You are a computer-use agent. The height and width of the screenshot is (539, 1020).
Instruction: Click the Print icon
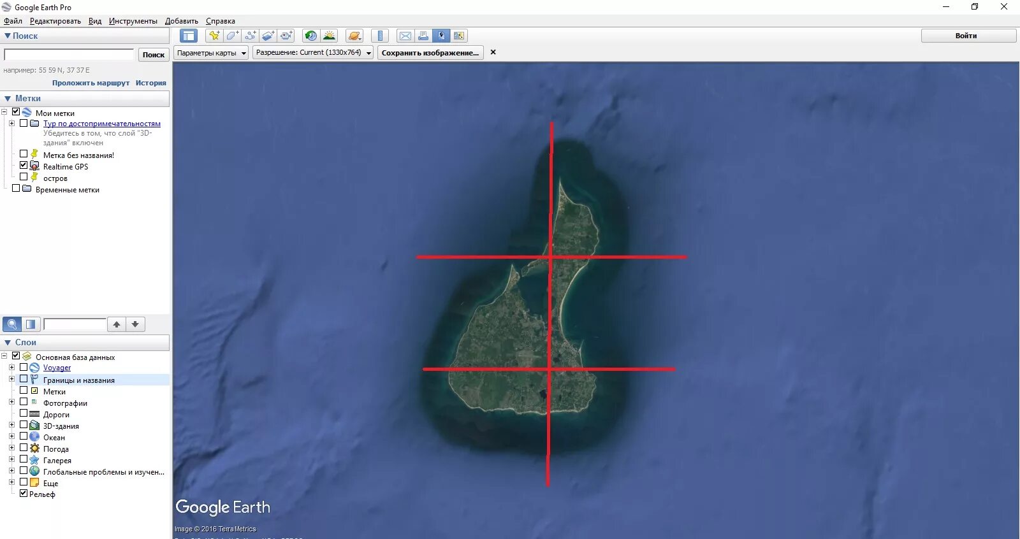pyautogui.click(x=423, y=36)
